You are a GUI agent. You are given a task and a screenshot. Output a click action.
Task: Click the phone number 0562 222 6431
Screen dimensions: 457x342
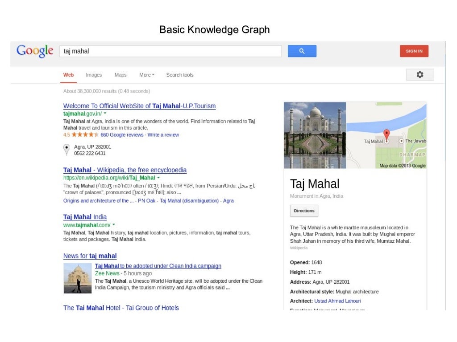coord(90,153)
